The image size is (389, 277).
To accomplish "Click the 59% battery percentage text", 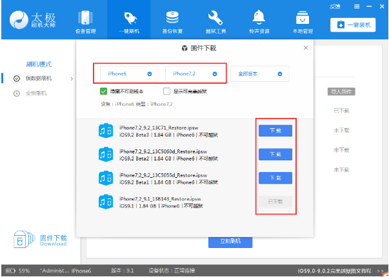I will coord(24,271).
